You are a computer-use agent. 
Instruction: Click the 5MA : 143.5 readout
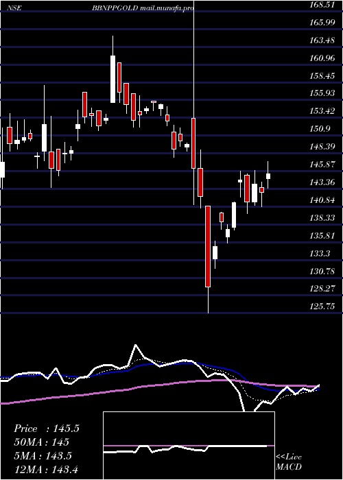click(43, 456)
